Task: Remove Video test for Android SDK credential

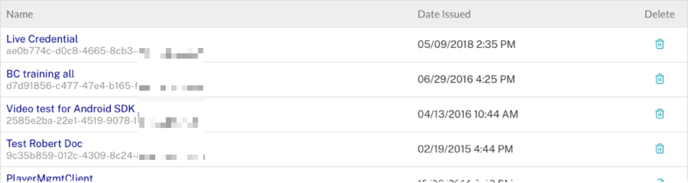Action: click(x=659, y=114)
